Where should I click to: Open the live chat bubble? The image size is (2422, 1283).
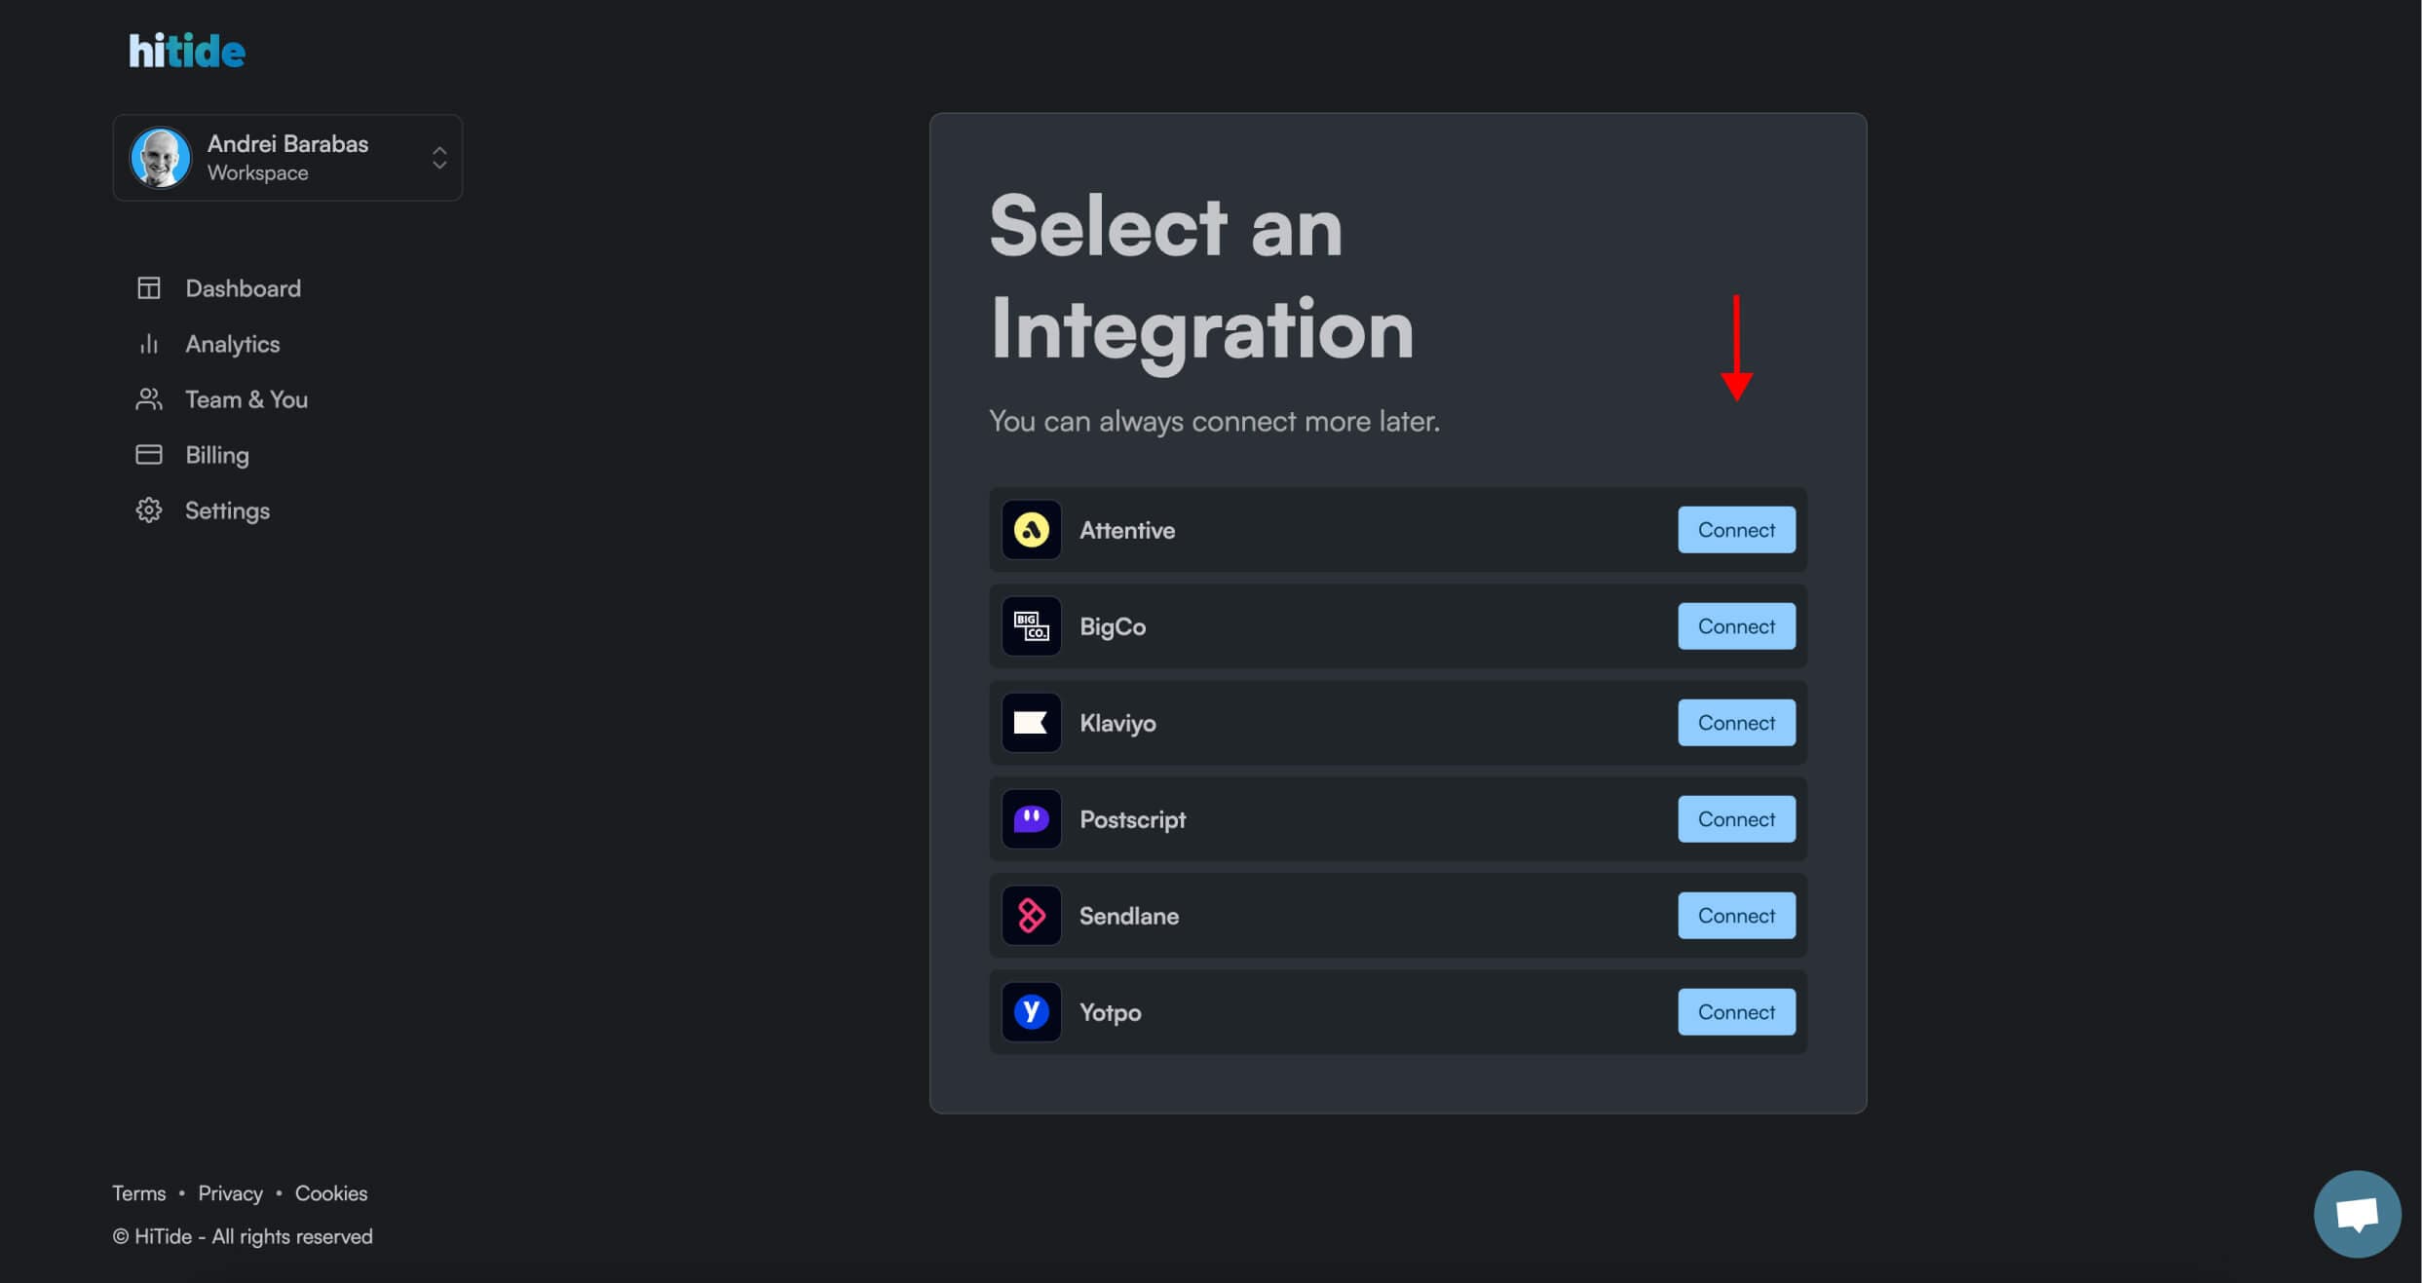(x=2356, y=1214)
